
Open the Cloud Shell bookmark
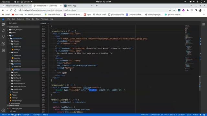click(x=99, y=15)
